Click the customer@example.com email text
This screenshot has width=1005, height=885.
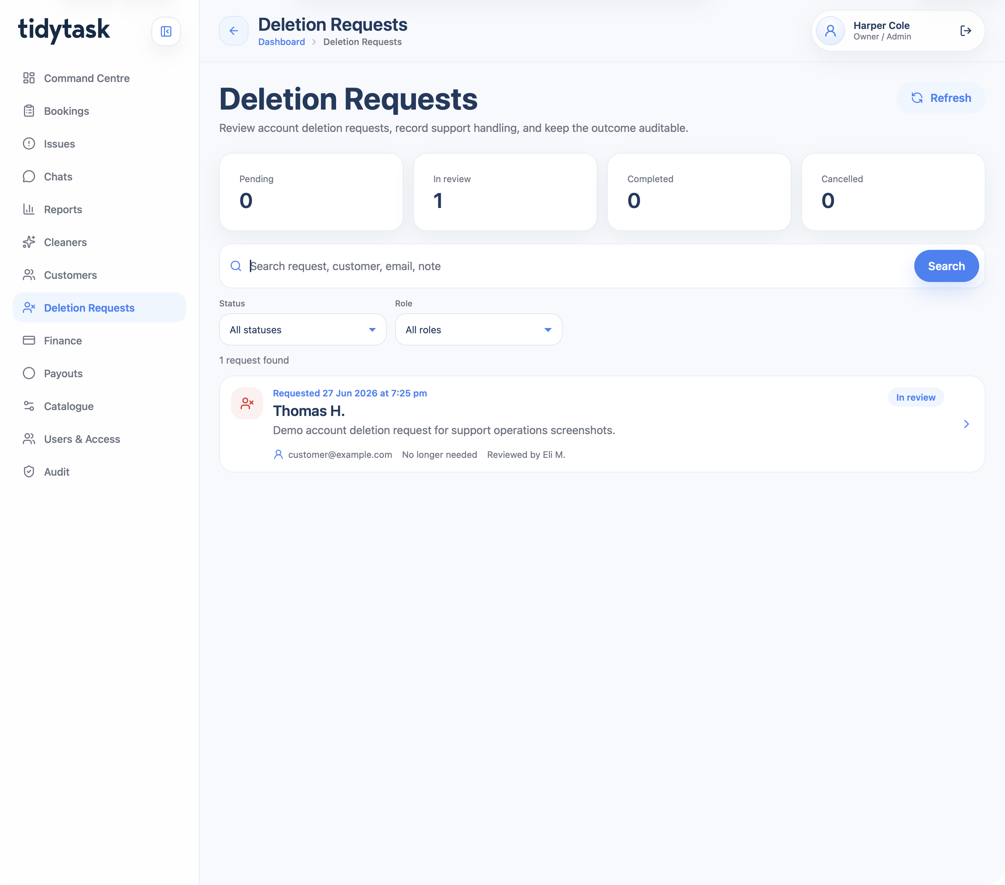[x=340, y=455]
